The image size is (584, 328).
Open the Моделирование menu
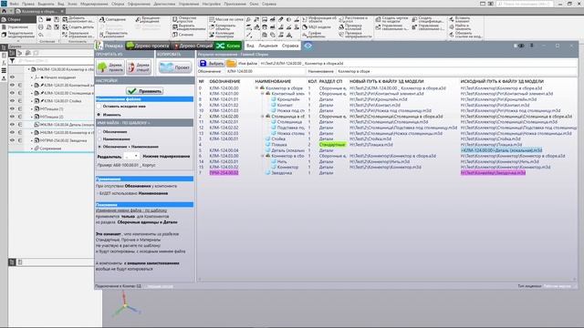click(93, 4)
